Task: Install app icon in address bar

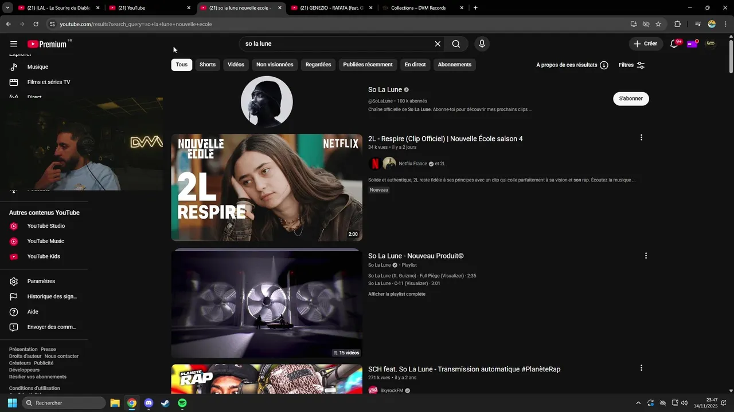Action: pos(634,24)
